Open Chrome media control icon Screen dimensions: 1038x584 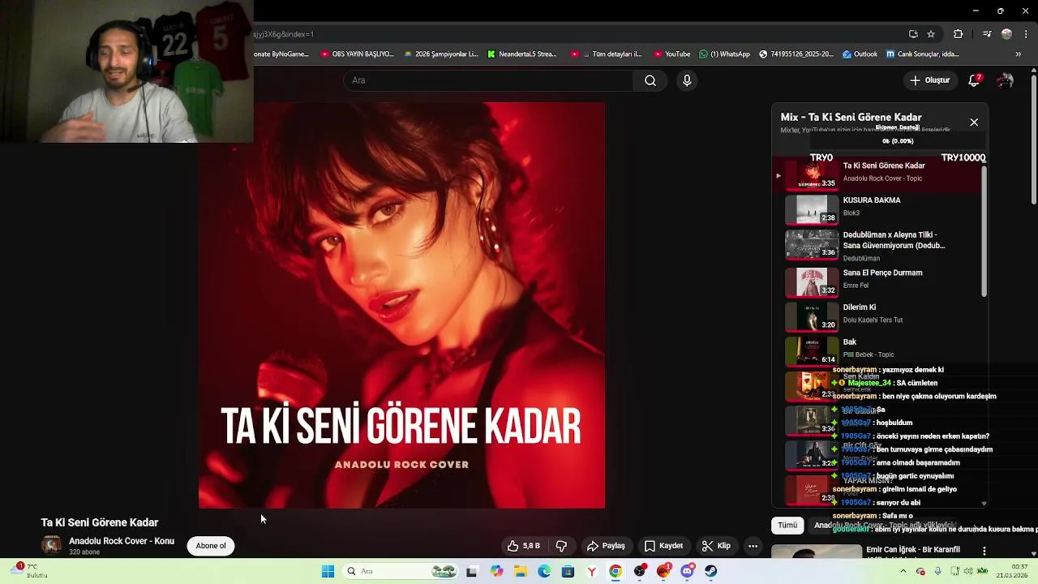(x=986, y=34)
